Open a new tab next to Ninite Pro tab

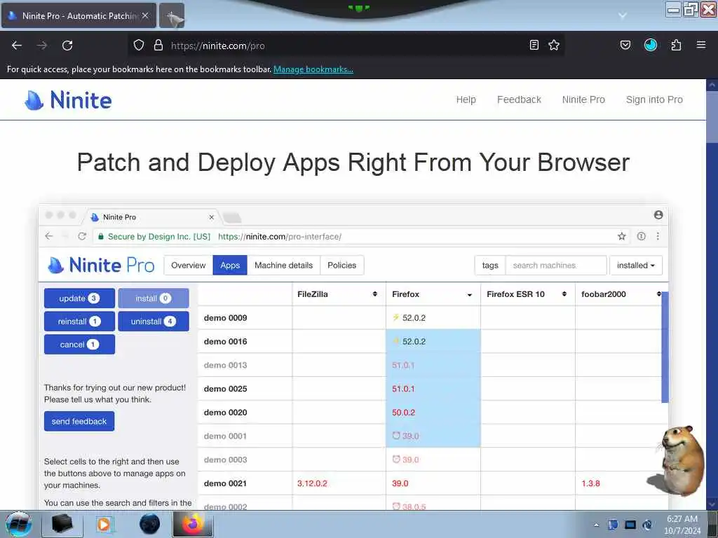tap(172, 16)
